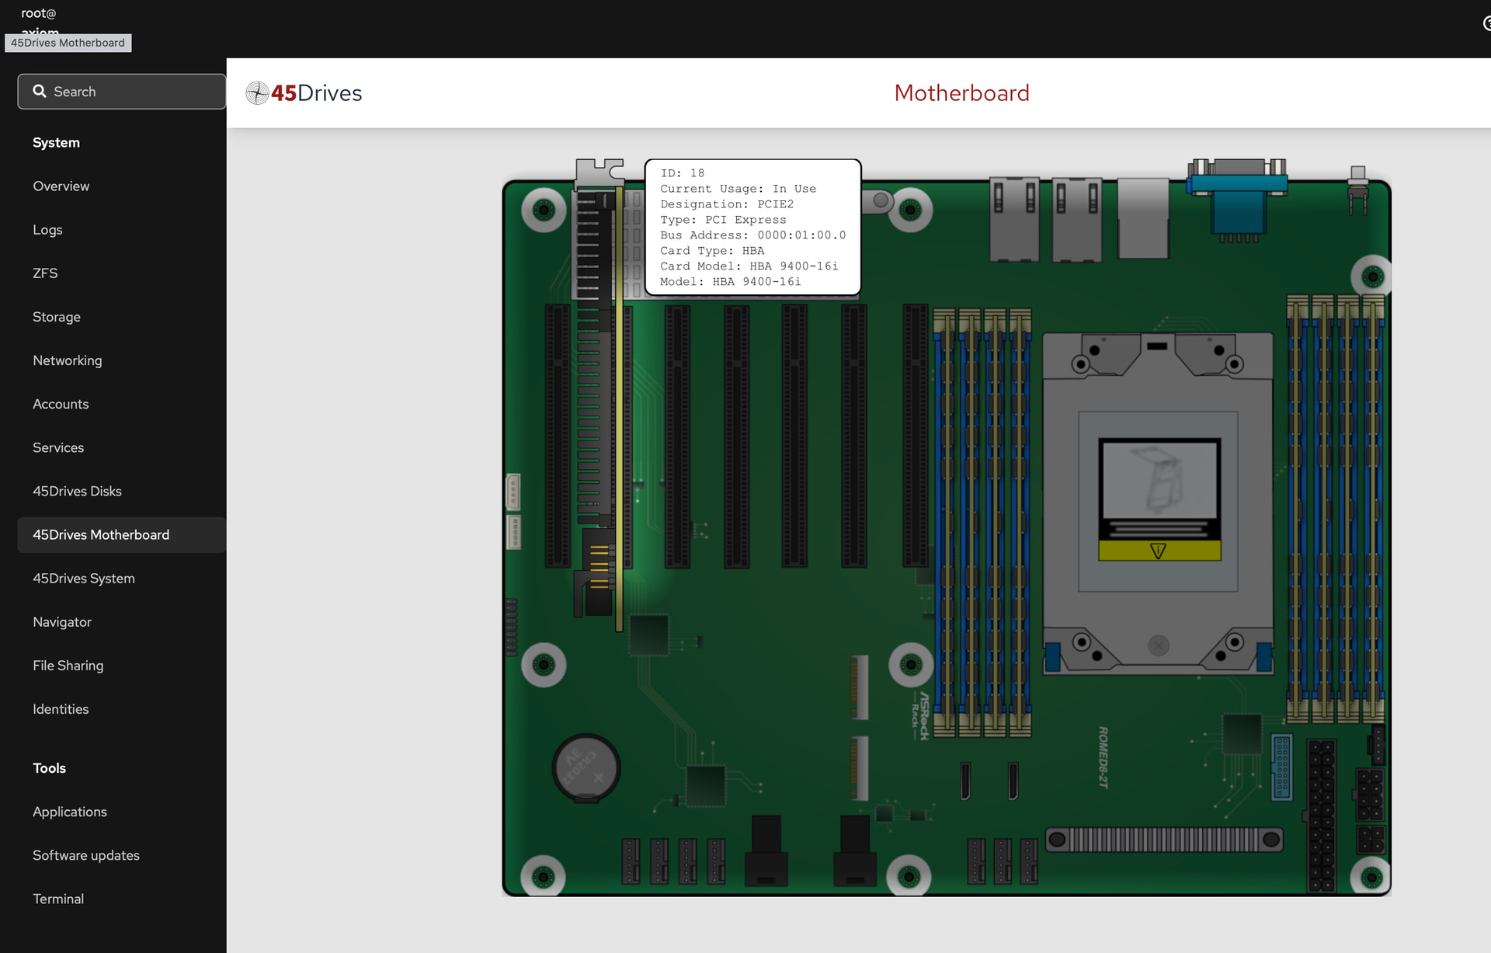Select 45Drives System in sidebar
Image resolution: width=1491 pixels, height=953 pixels.
point(83,579)
